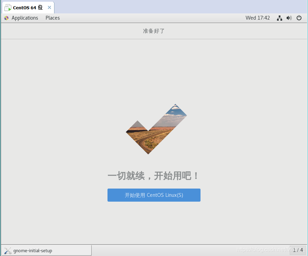This screenshot has height=256, width=308.
Task: Click the gnome-initial-setup tools icon
Action: point(8,250)
